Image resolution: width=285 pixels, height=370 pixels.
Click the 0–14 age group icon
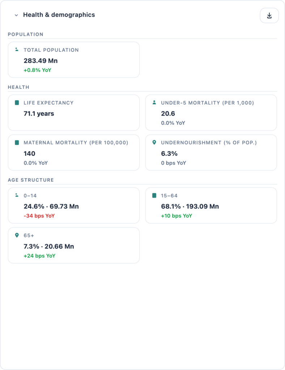pos(17,195)
